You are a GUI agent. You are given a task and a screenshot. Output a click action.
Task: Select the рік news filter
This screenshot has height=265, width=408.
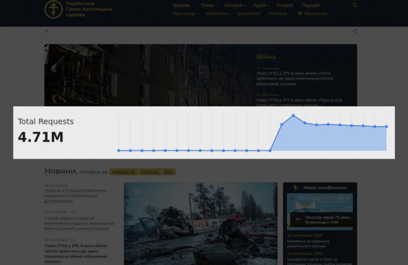[169, 172]
